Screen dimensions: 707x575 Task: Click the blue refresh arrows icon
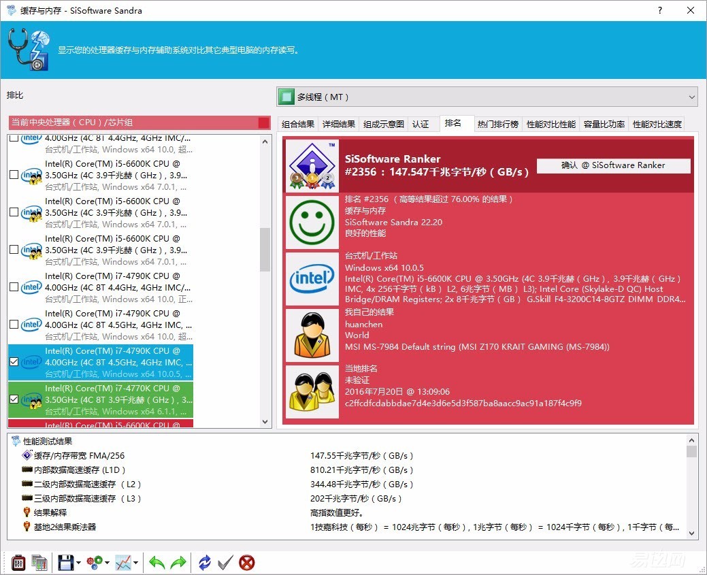(205, 563)
